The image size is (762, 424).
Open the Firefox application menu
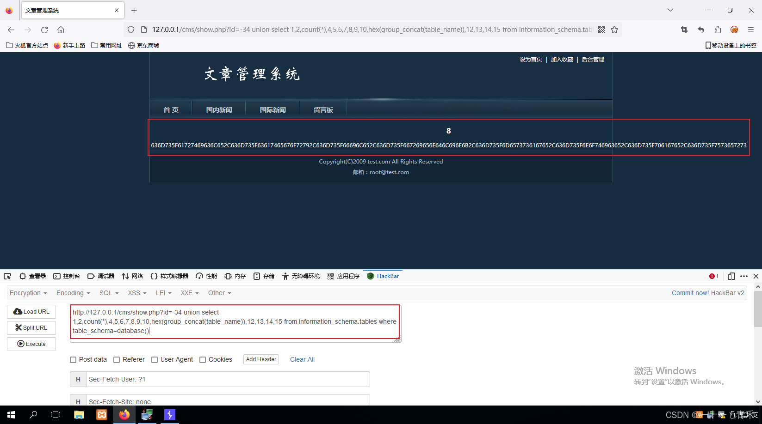(x=751, y=30)
